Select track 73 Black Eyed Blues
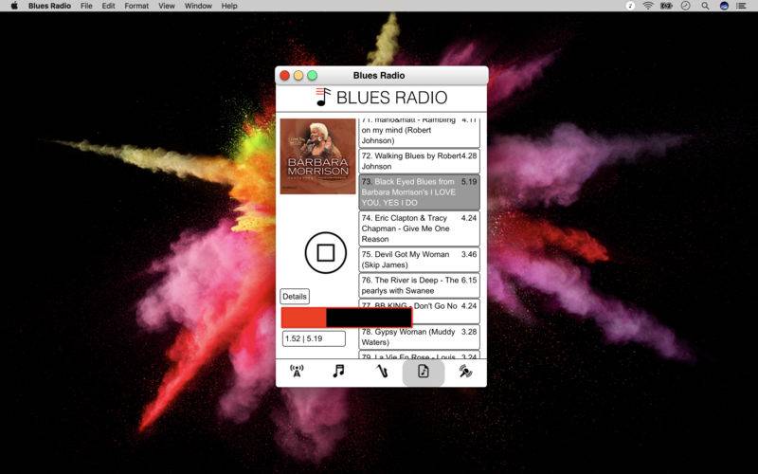The image size is (758, 474). tap(419, 192)
